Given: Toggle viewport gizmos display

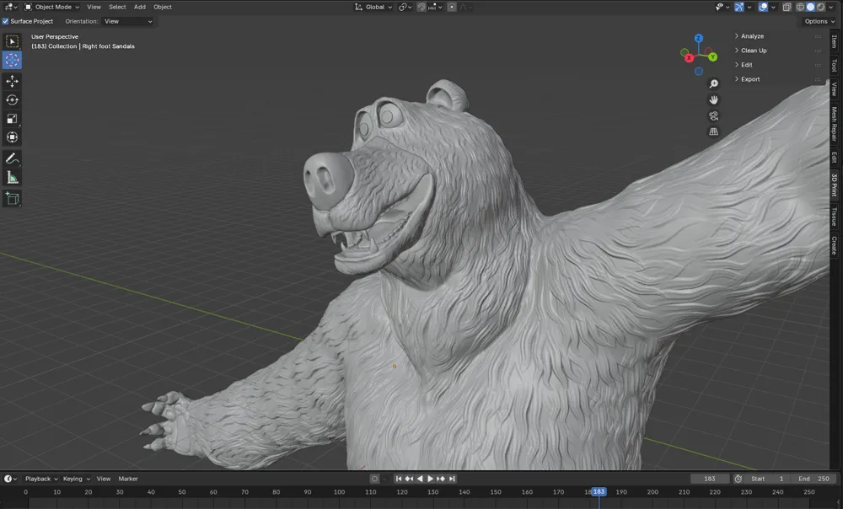Looking at the screenshot, I should click(x=739, y=7).
